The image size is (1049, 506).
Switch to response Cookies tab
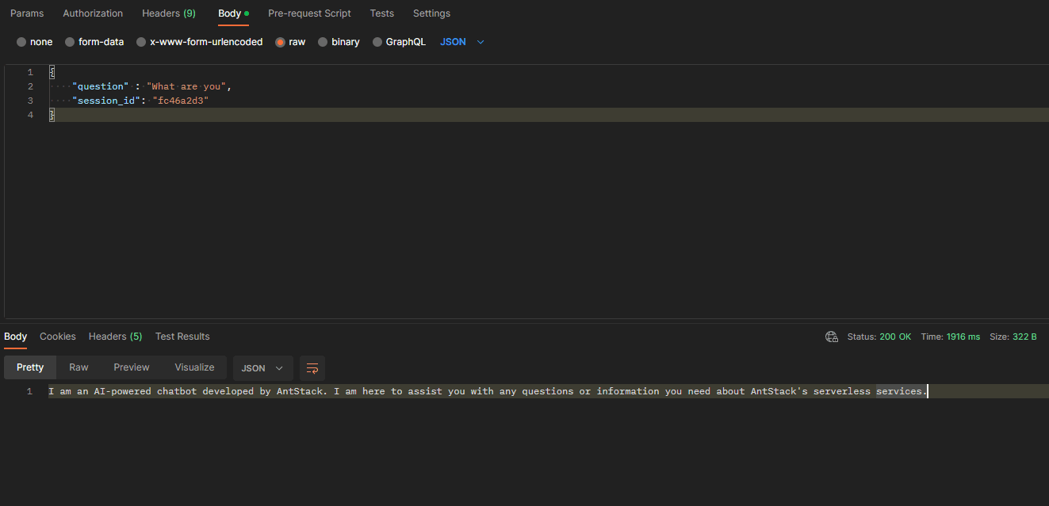pyautogui.click(x=58, y=337)
